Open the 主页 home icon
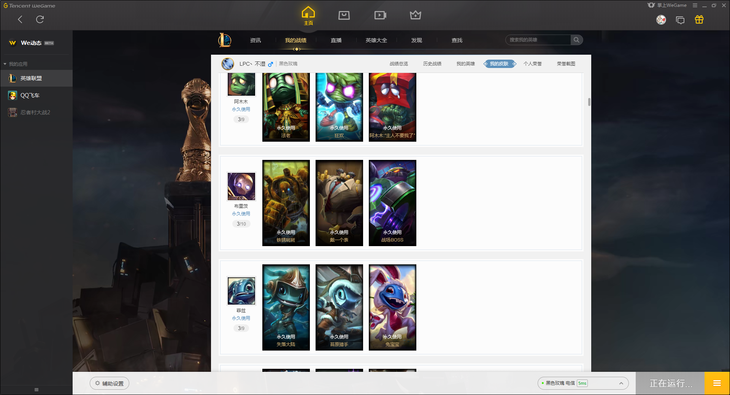 coord(308,16)
